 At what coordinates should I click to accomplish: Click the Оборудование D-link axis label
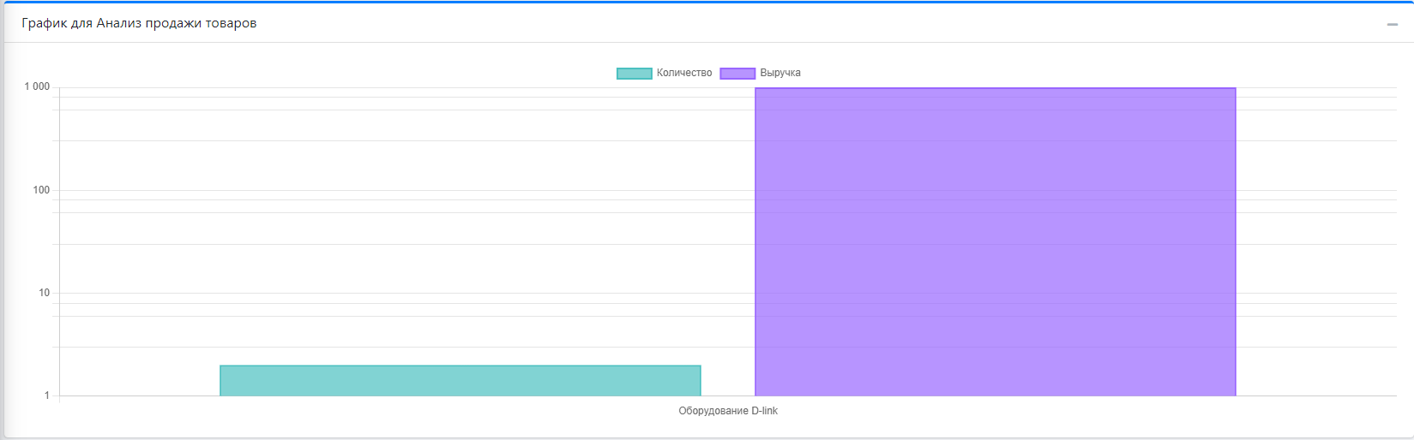pos(728,411)
